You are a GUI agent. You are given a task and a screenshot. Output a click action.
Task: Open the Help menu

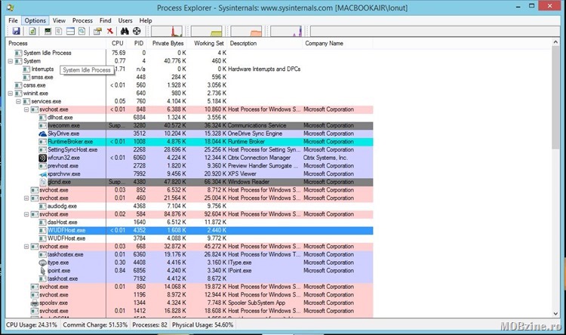click(146, 20)
